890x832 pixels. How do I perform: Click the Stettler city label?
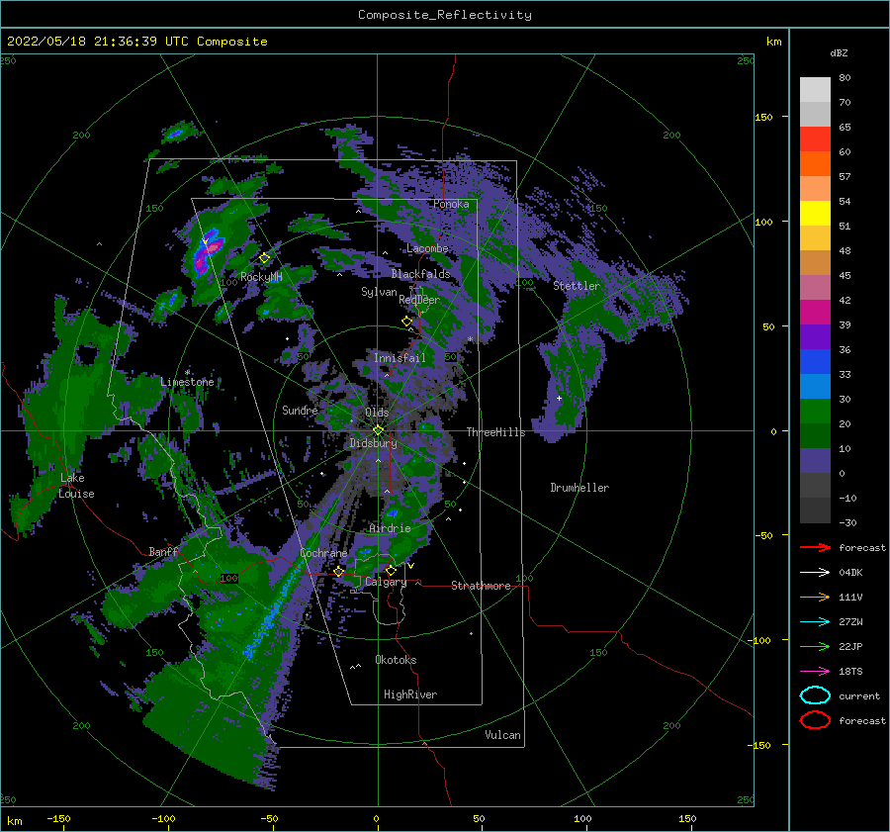(x=577, y=286)
